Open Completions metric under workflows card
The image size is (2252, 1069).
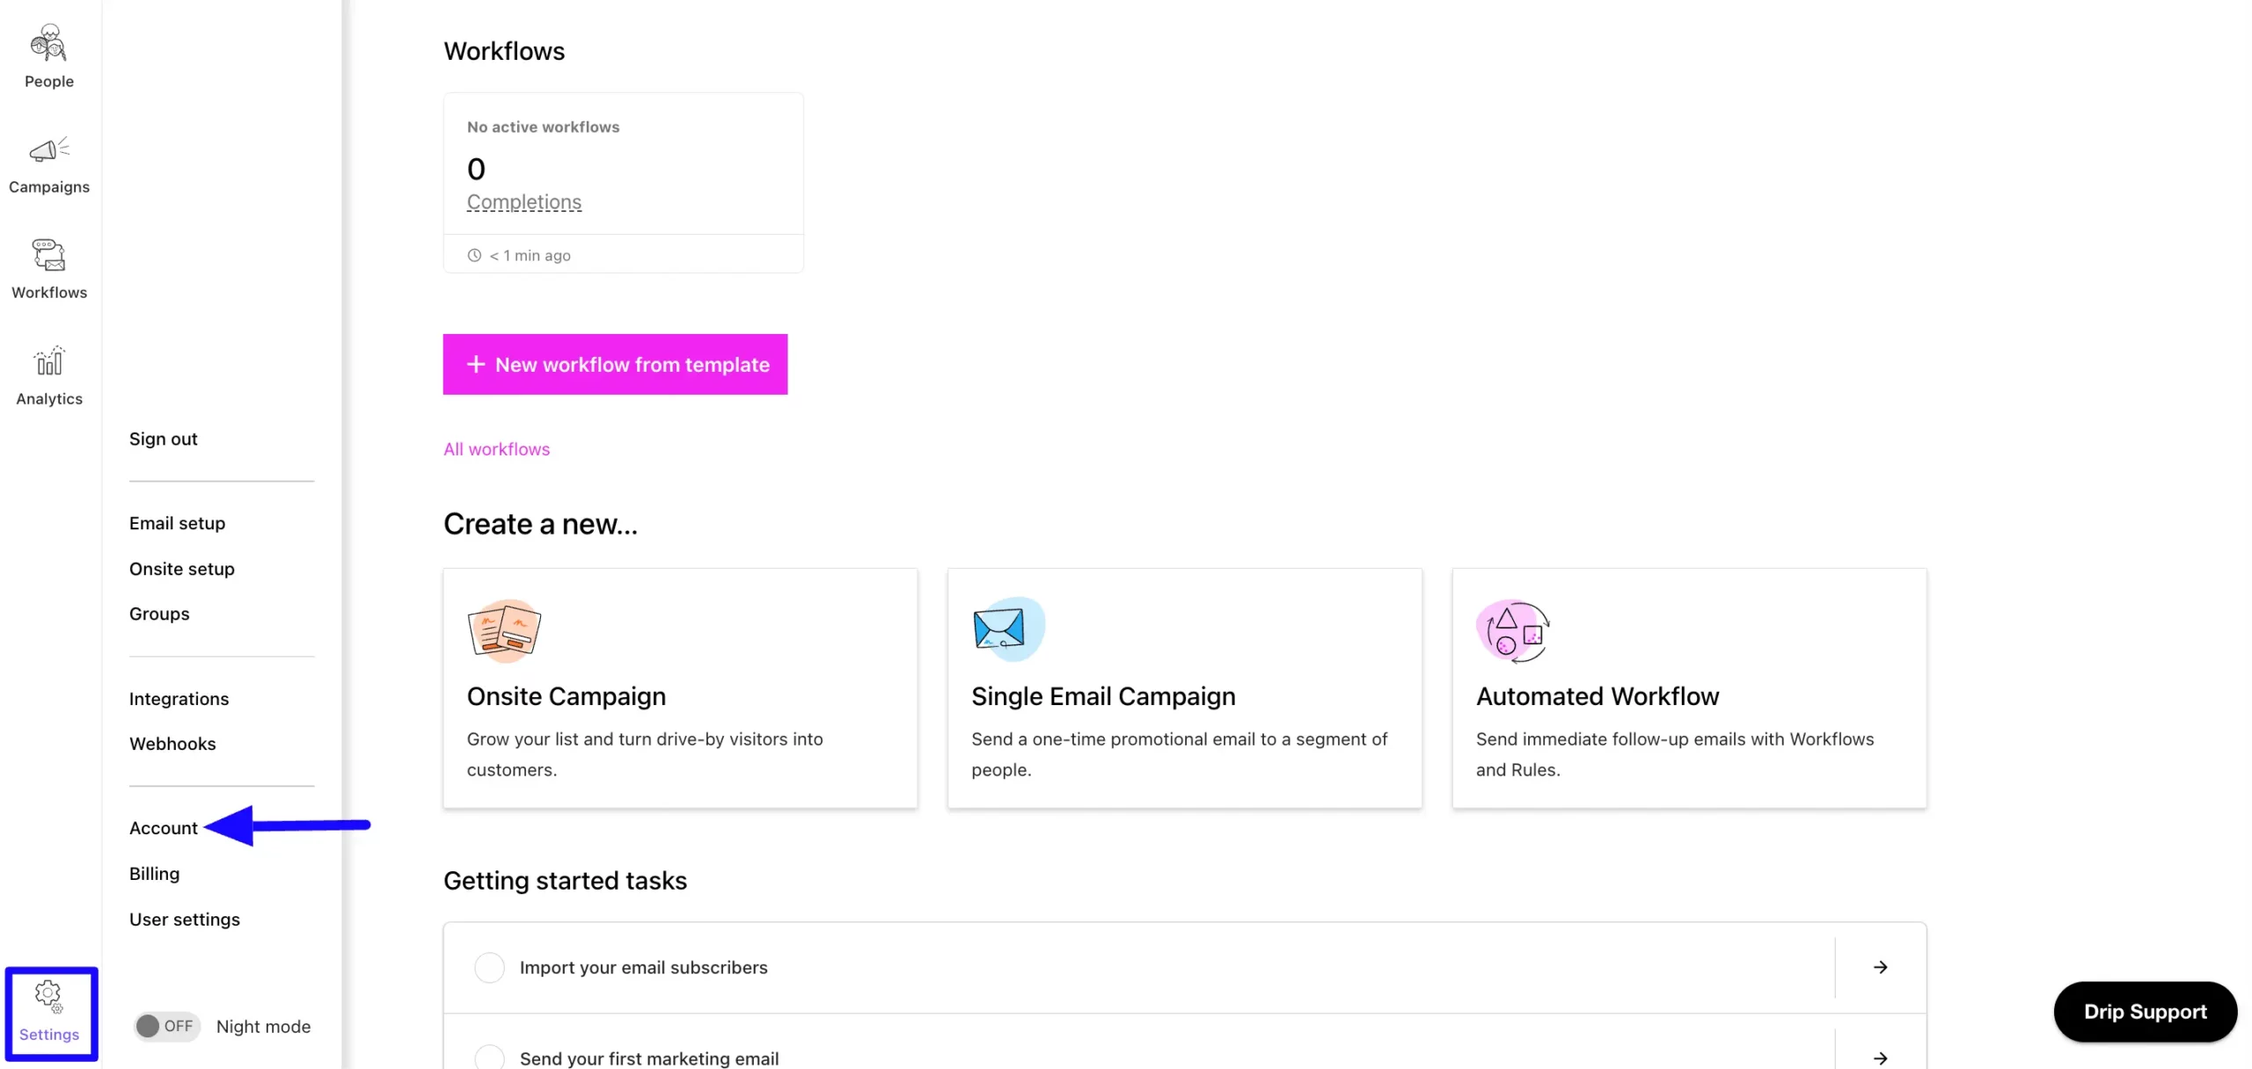(x=523, y=202)
